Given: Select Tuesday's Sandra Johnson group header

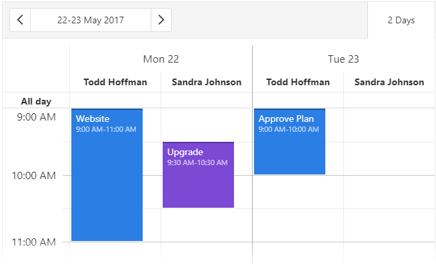Looking at the screenshot, I should coord(389,83).
